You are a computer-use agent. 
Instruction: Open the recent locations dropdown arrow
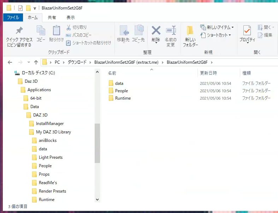click(x=29, y=62)
